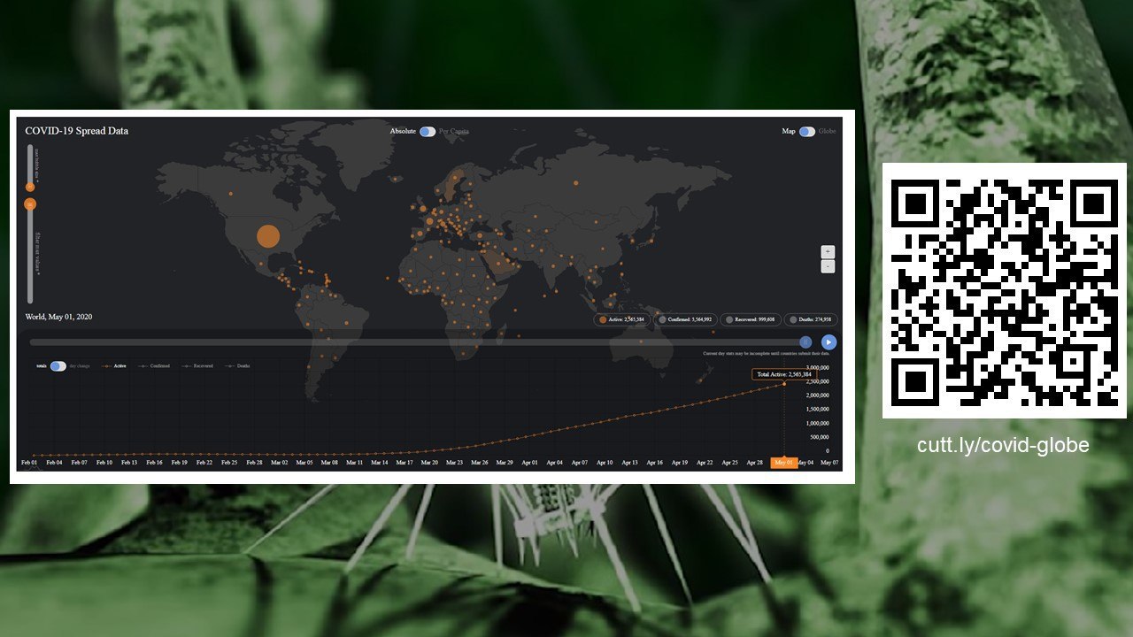Click the Apr 01 axis label
1133x637 pixels.
529,462
